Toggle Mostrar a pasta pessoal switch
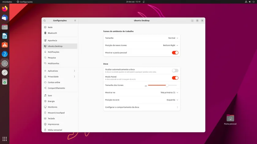The width and height of the screenshot is (257, 144). pos(175,53)
